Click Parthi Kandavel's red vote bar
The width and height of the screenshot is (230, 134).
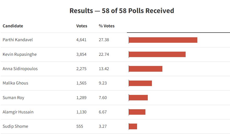tap(163, 40)
